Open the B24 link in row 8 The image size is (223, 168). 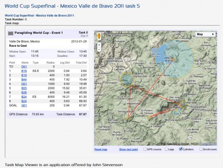point(24,101)
